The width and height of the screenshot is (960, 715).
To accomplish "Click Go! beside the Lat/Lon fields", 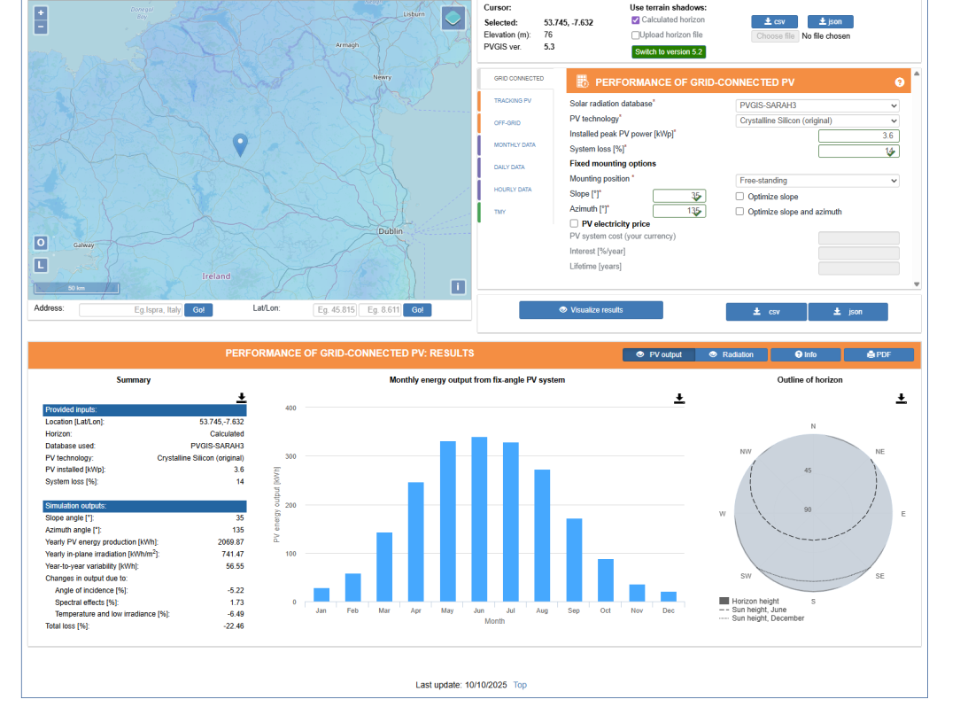I will coord(417,310).
